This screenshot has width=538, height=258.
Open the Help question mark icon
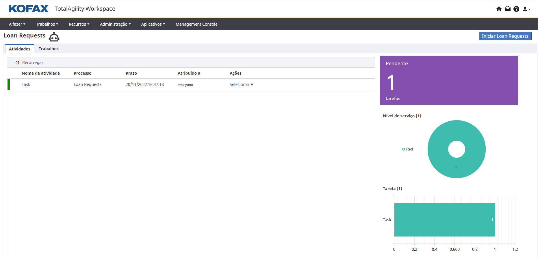pyautogui.click(x=516, y=9)
